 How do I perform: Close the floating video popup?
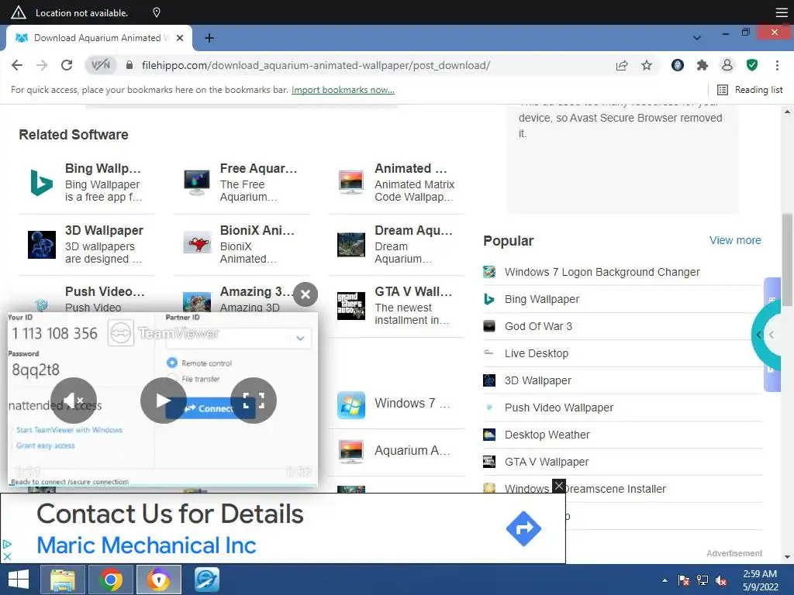pos(306,294)
